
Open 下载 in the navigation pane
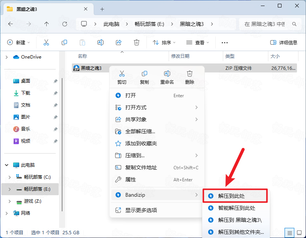pyautogui.click(x=25, y=93)
